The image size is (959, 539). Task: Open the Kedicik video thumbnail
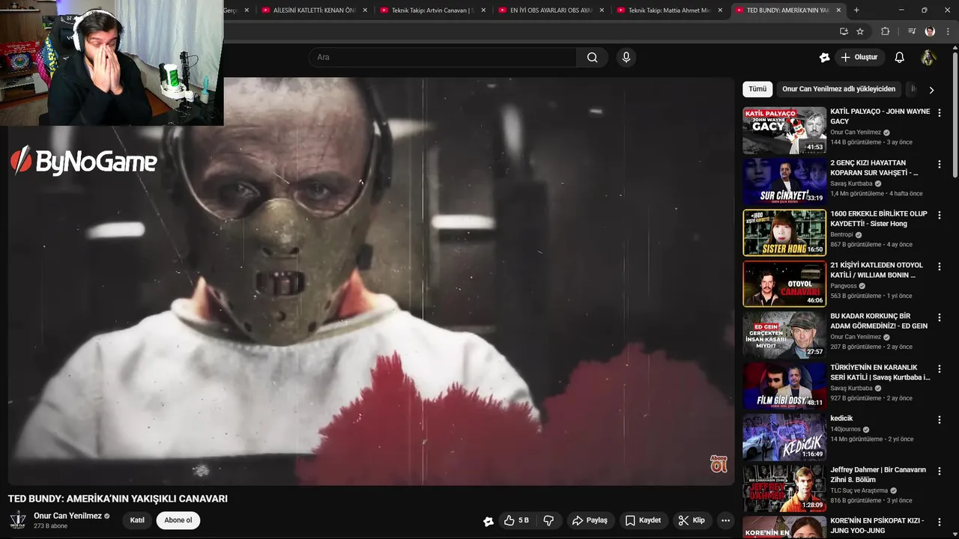pyautogui.click(x=784, y=437)
